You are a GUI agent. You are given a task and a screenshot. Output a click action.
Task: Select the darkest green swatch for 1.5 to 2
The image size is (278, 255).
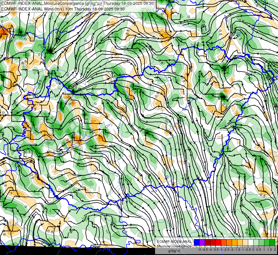pos(272,242)
